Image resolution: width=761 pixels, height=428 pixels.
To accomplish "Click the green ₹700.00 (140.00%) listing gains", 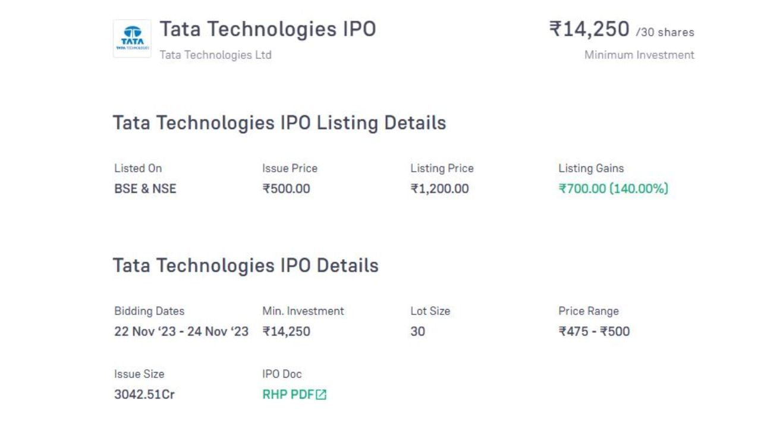I will [613, 189].
